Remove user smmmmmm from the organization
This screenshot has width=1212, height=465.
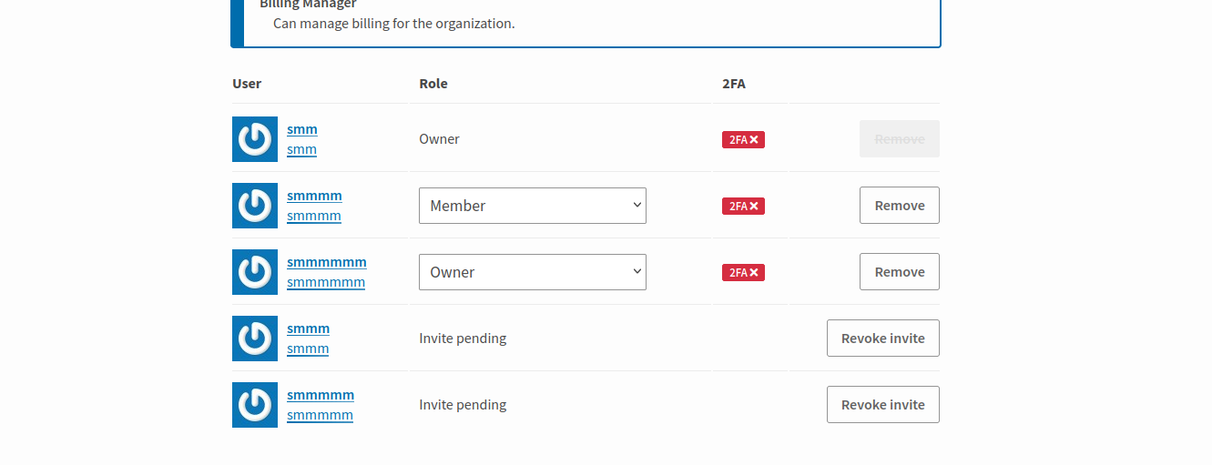(x=900, y=272)
